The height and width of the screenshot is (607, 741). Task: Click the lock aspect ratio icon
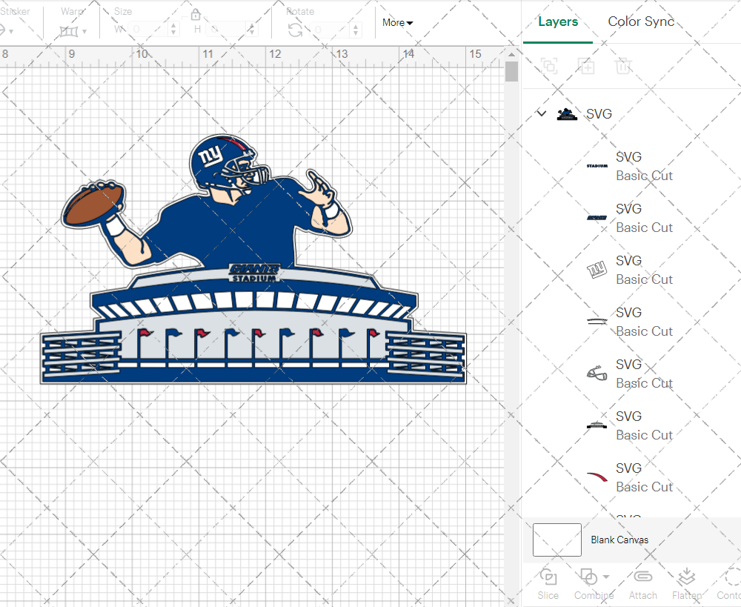(196, 15)
